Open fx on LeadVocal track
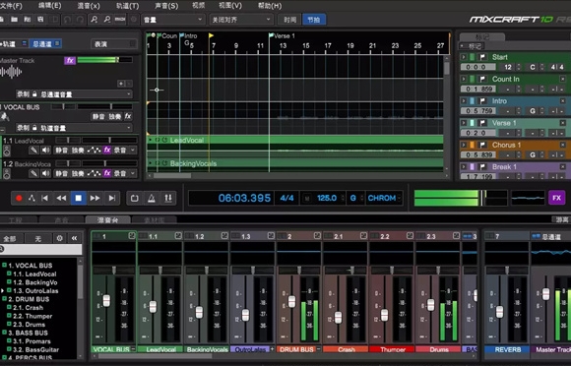Viewport: 571px width, 366px height. click(x=107, y=150)
